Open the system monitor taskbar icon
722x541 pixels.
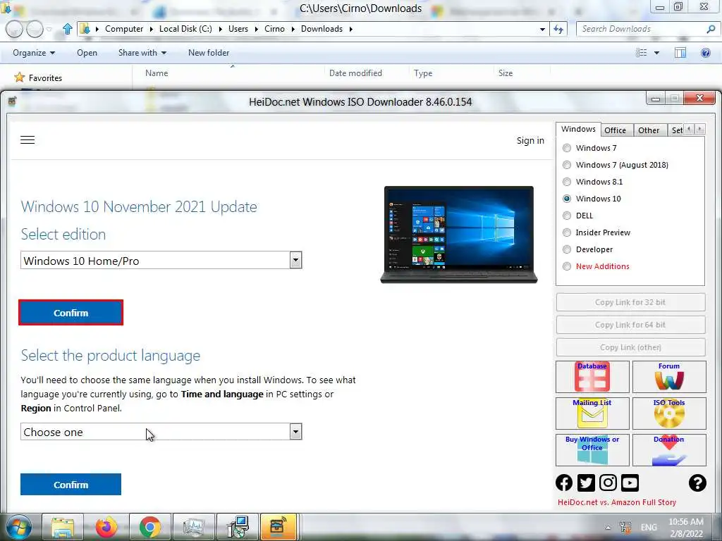coord(194,527)
